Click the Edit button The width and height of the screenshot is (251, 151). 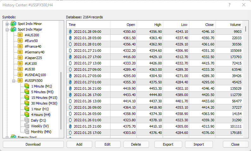click(x=108, y=144)
